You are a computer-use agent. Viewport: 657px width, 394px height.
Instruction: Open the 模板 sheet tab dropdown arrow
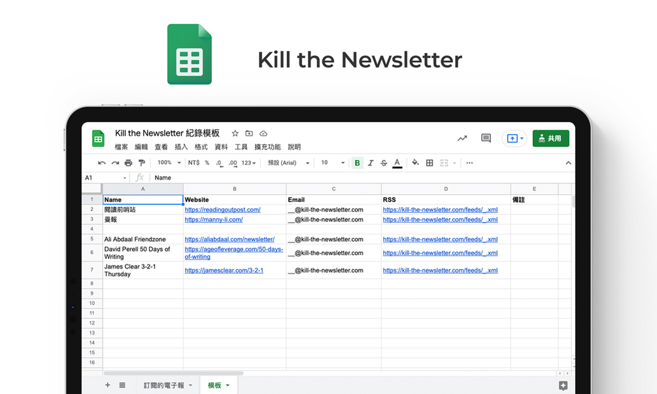tap(228, 386)
